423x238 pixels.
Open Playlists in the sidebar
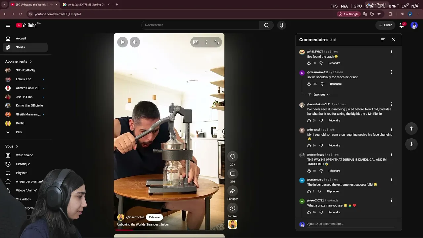(x=25, y=173)
